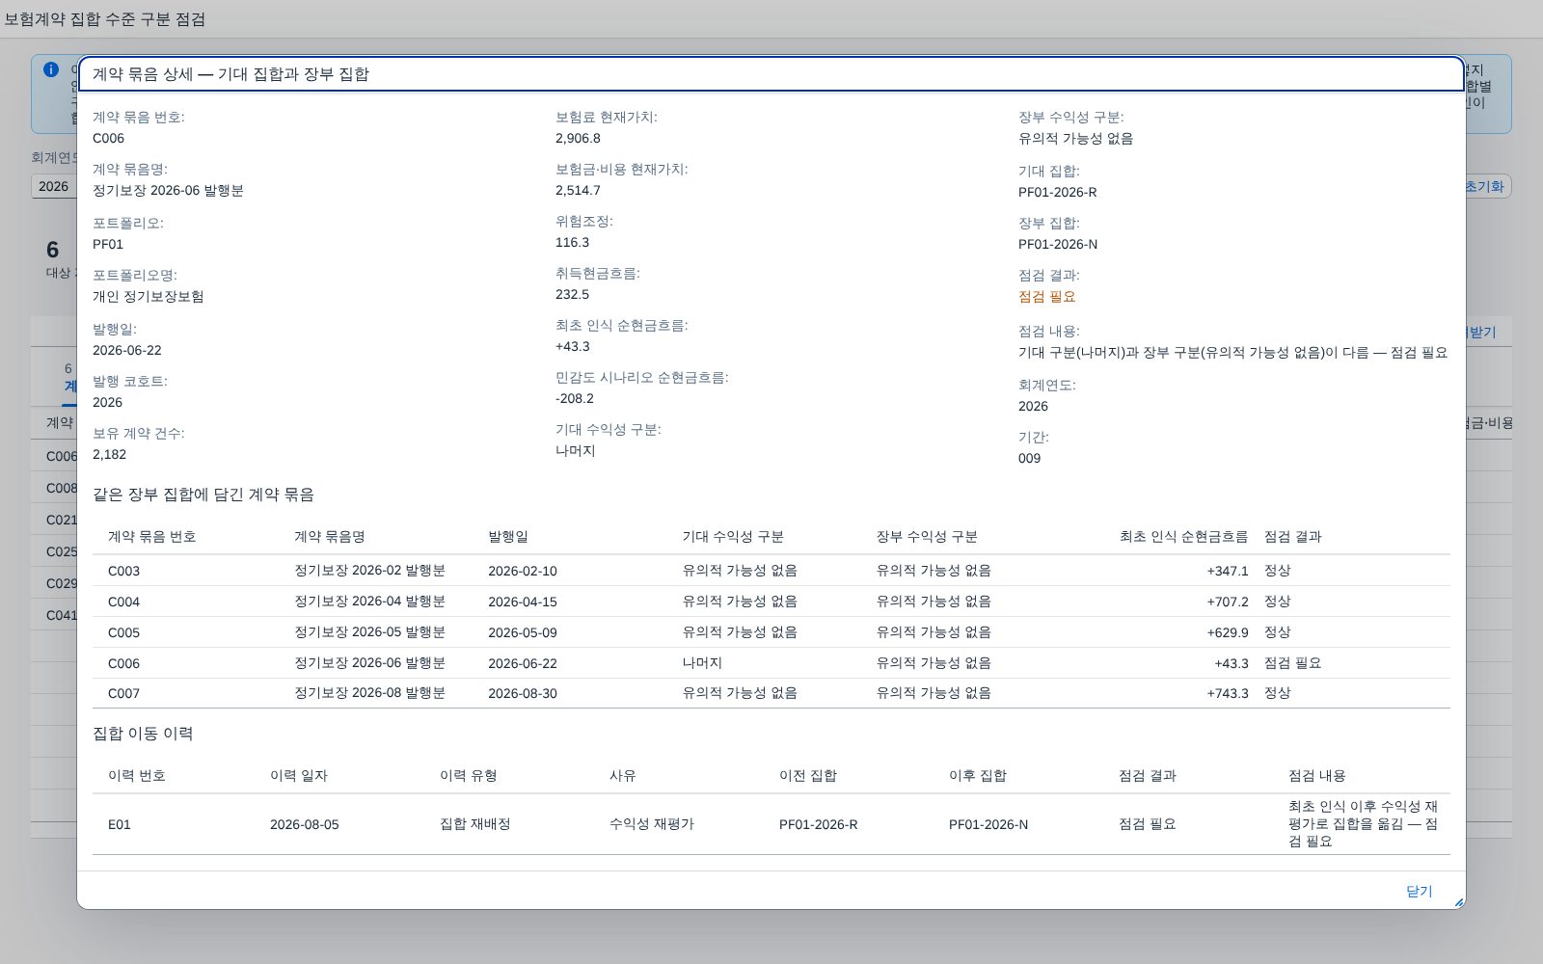Click the 이력 일자 column header
This screenshot has height=964, width=1543.
[299, 776]
